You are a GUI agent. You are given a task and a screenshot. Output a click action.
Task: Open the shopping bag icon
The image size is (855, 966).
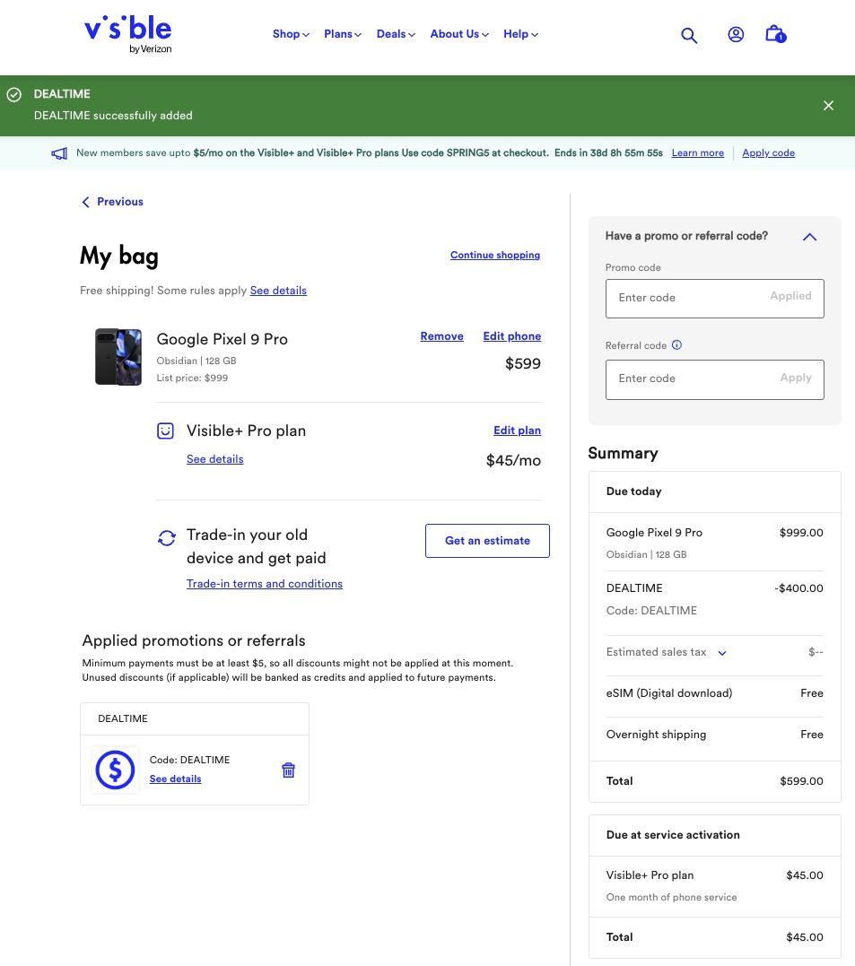coord(775,35)
